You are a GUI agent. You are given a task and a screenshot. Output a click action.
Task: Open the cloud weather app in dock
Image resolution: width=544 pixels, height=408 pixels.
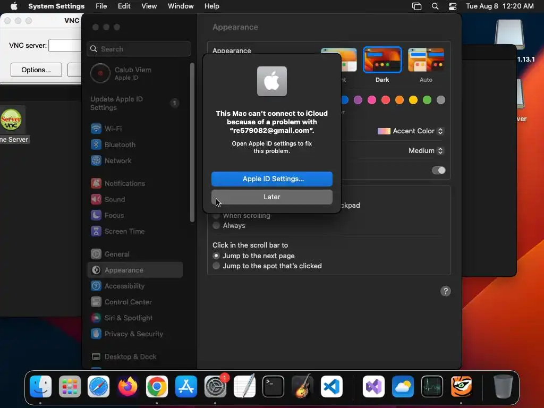click(403, 386)
